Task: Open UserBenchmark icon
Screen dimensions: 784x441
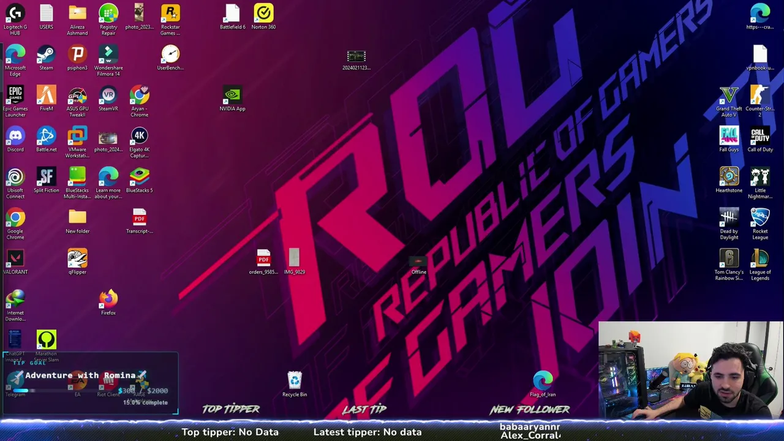Action: [170, 57]
